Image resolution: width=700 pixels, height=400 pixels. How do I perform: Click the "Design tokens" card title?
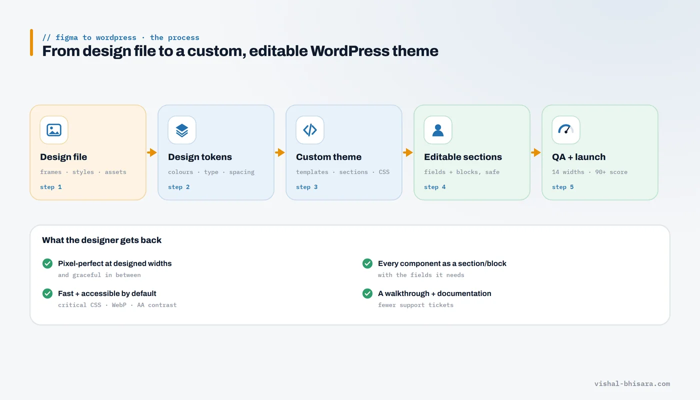point(200,157)
